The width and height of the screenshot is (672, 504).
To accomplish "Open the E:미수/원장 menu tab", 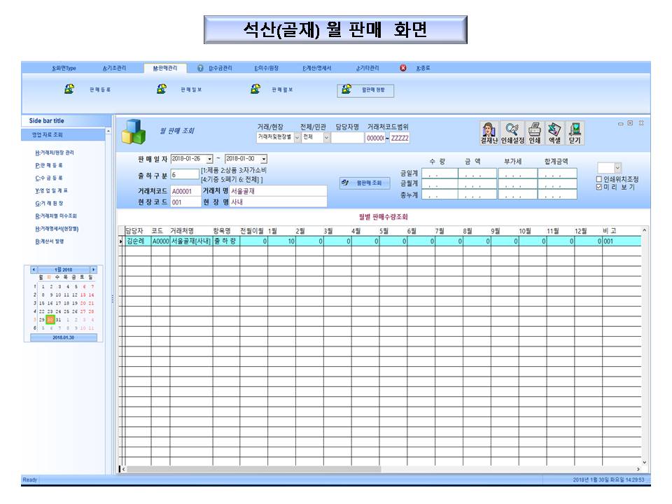I will 266,68.
